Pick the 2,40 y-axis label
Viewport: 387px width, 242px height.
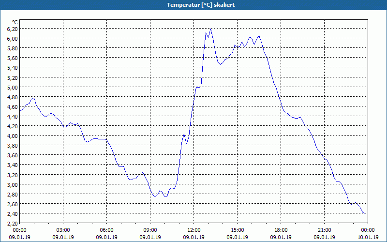[x=13, y=213]
